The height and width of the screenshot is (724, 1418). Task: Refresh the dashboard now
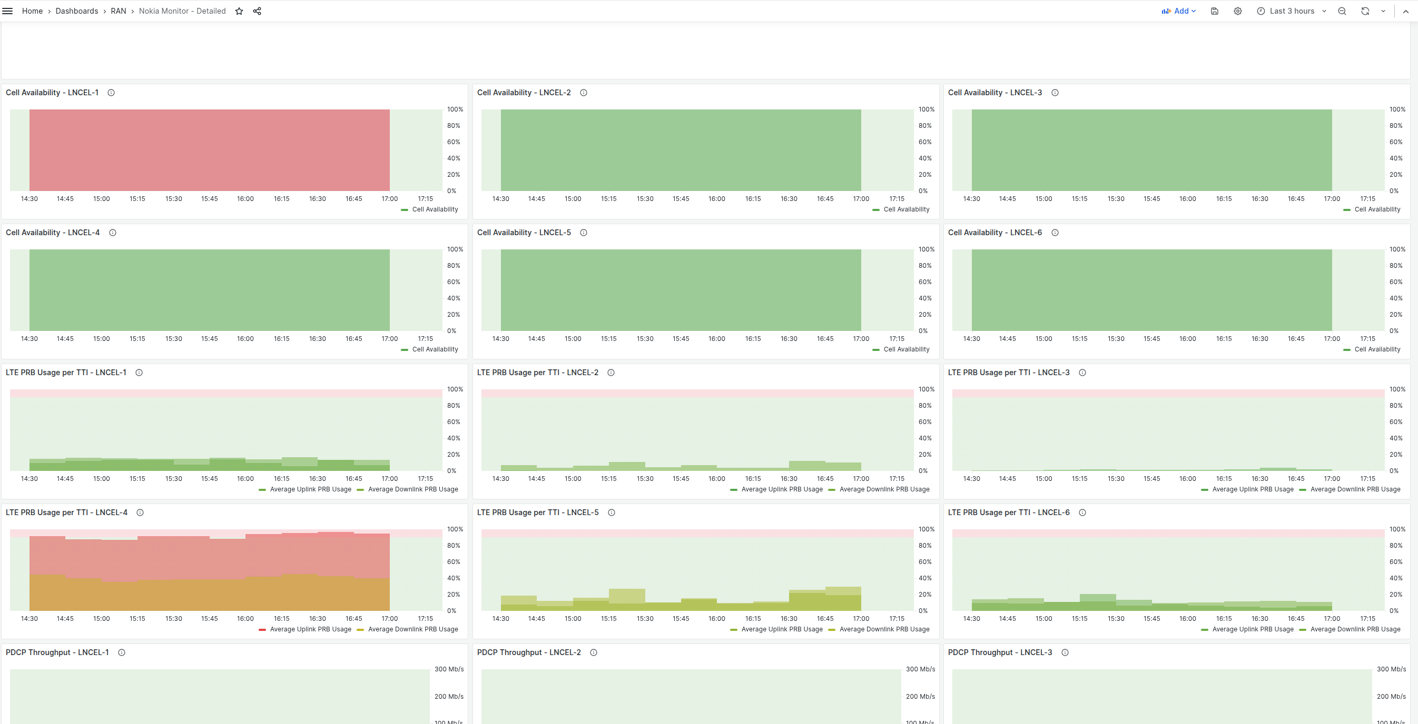point(1365,11)
